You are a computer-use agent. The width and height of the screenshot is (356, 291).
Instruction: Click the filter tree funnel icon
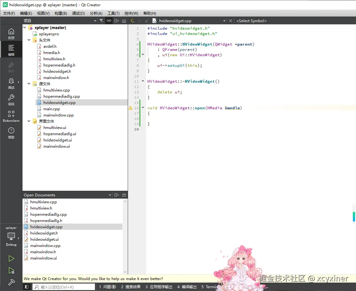point(101,21)
